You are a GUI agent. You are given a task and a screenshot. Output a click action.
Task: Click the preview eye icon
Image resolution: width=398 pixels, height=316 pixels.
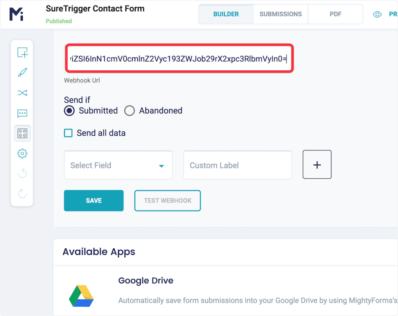tap(377, 14)
